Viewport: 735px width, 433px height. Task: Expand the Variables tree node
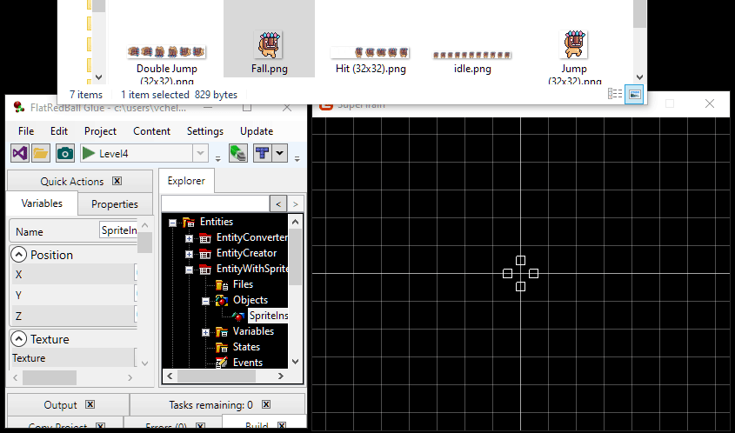point(205,332)
